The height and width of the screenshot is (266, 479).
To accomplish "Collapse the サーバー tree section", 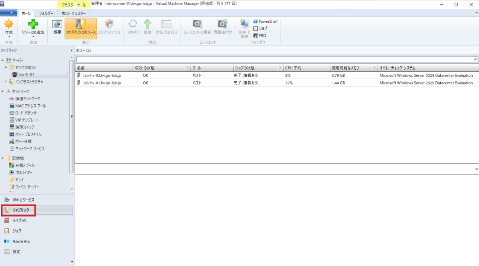I will pos(2,60).
